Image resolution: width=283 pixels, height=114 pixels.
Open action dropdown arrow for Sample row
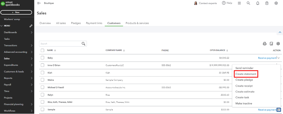coord(279,110)
